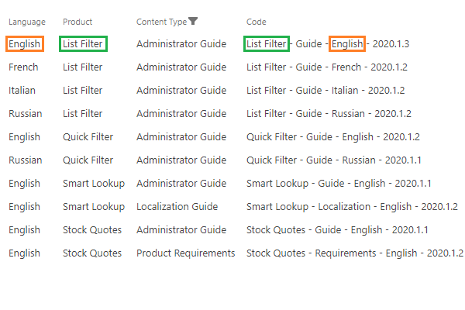Click the Localization Guide content type cell
The height and width of the screenshot is (310, 465).
(177, 206)
